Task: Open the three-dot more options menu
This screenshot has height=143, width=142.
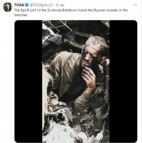Action: tap(135, 5)
